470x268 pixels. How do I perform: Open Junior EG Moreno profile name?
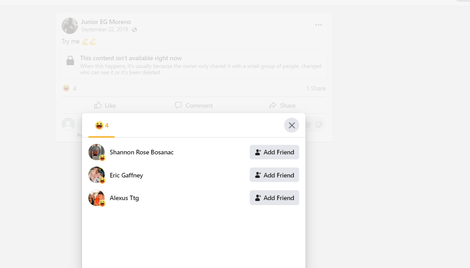click(106, 22)
